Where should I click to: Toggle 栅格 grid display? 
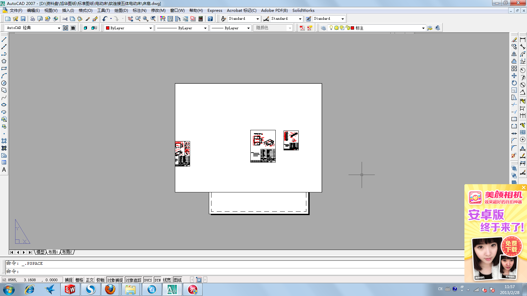coord(79,280)
